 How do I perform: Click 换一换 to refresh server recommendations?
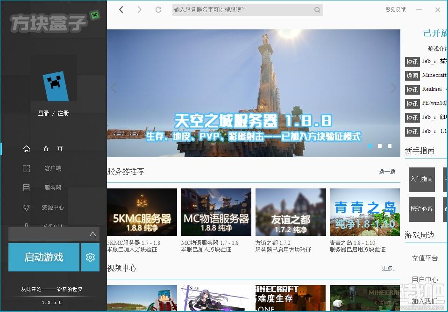387,172
